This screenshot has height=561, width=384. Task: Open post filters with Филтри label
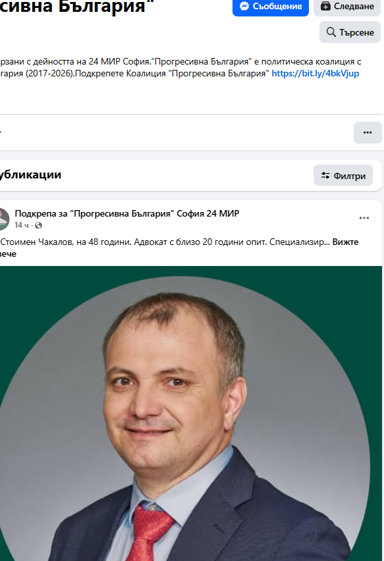[350, 176]
